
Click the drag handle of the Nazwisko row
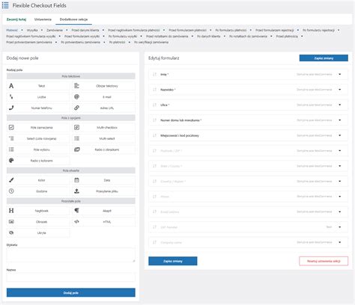click(x=154, y=90)
